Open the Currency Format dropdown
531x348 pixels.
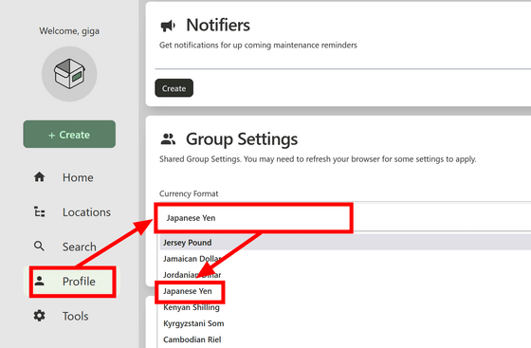pyautogui.click(x=343, y=218)
